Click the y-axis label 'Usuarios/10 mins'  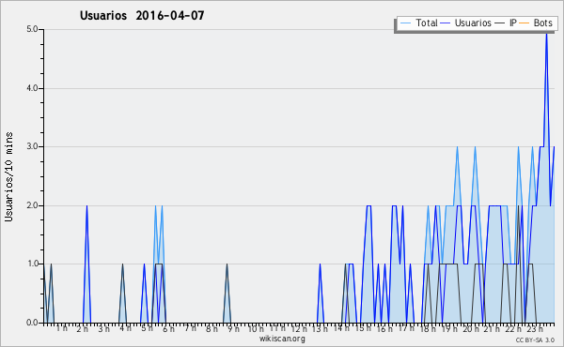click(8, 176)
